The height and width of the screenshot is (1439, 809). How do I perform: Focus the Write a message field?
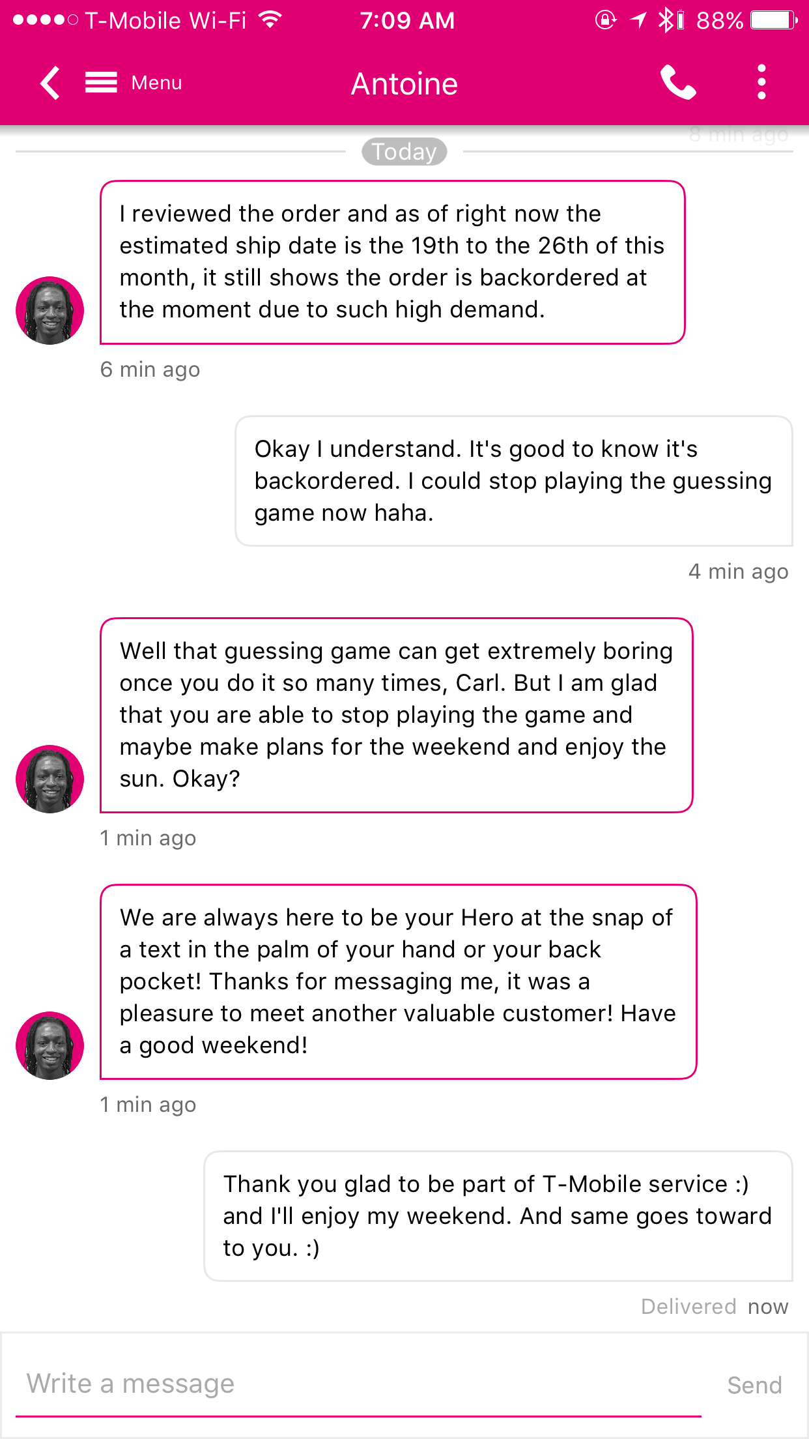coord(358,1384)
